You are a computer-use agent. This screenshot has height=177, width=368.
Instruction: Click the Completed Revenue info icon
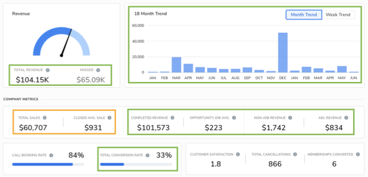173,118
